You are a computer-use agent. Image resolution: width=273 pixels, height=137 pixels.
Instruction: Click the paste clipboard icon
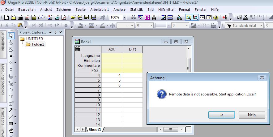point(20,25)
